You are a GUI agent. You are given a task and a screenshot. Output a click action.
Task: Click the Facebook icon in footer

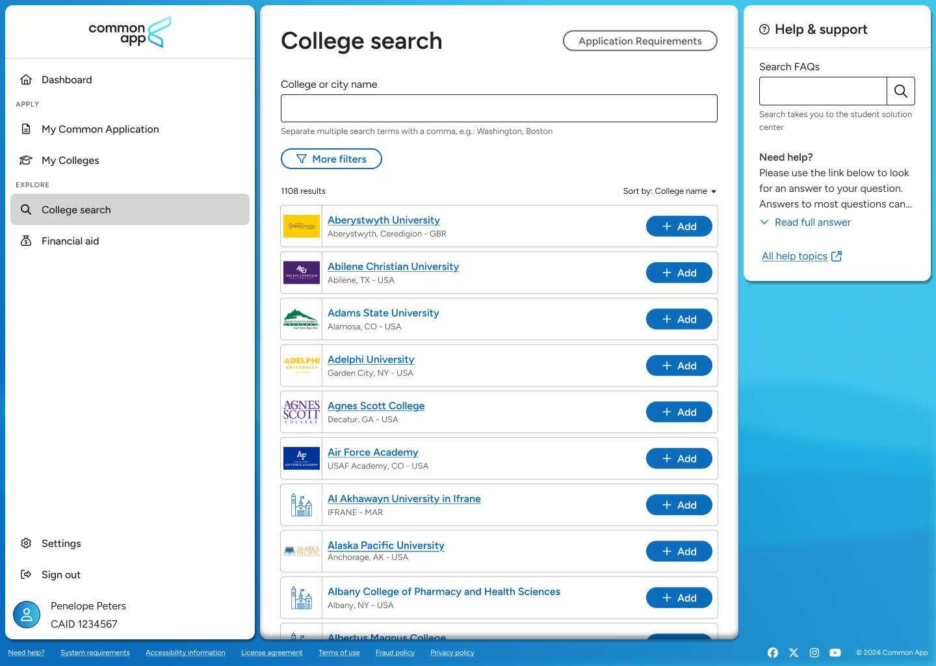773,652
